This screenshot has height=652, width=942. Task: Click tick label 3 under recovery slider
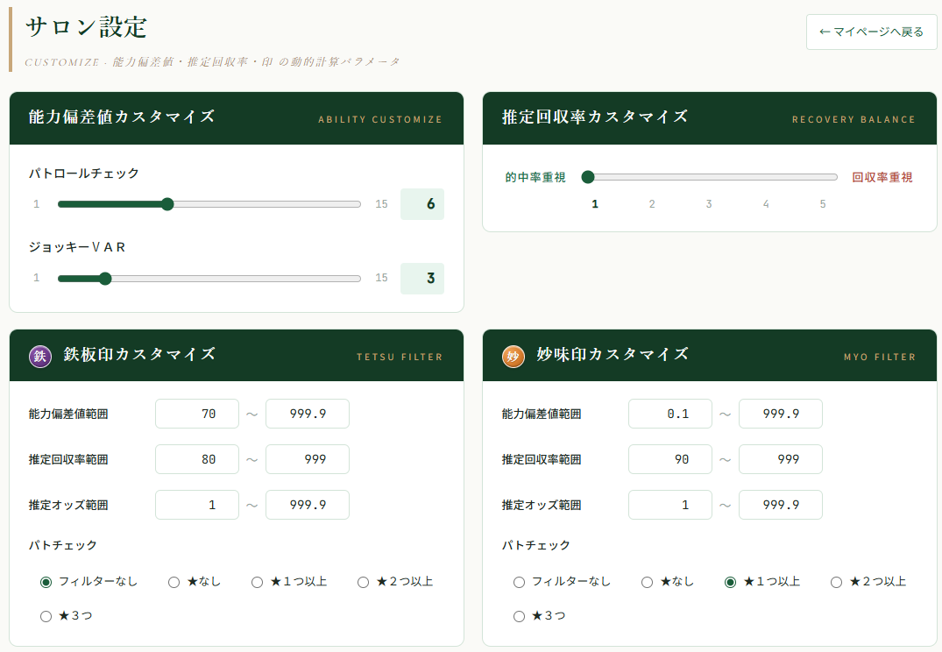(x=709, y=204)
